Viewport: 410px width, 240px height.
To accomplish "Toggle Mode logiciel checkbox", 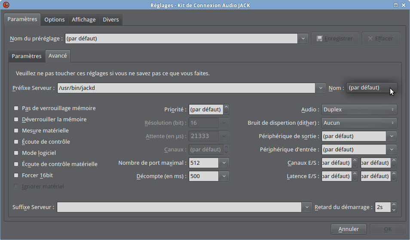I will pos(16,153).
